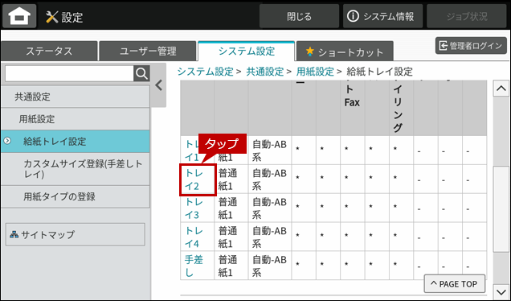The image size is (511, 301).
Task: Click 自動-AB系 cell in トレイ4 row
Action: click(269, 237)
